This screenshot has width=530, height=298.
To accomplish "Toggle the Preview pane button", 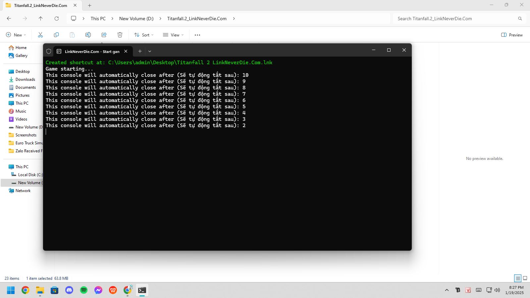I will pos(512,35).
